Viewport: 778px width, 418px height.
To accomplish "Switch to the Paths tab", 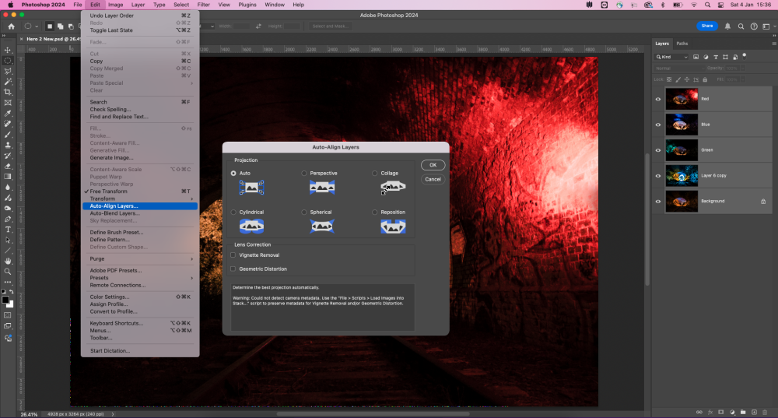I will 682,44.
